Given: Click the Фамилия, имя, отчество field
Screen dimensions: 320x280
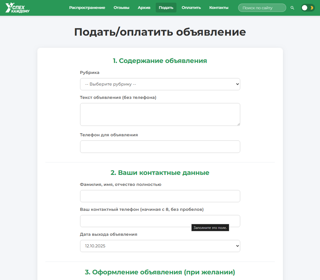Looking at the screenshot, I should click(160, 196).
